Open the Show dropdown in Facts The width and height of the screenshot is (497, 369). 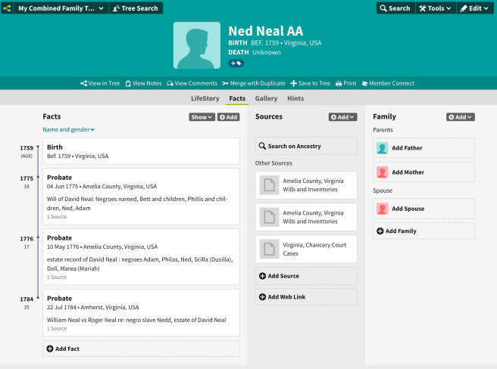202,117
